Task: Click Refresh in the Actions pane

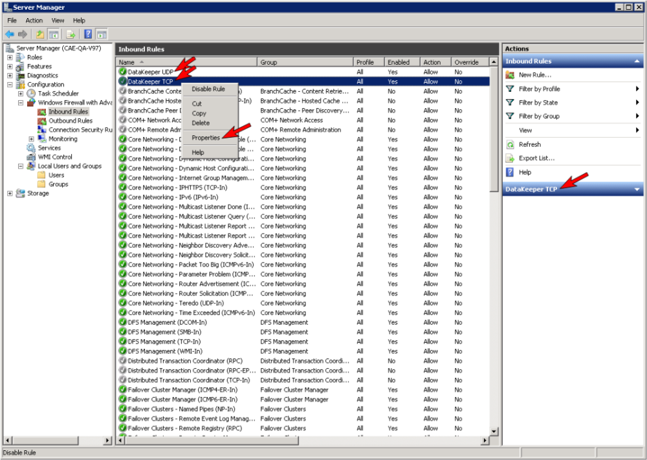Action: click(530, 144)
